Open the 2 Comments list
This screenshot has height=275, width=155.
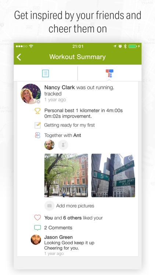(58, 228)
